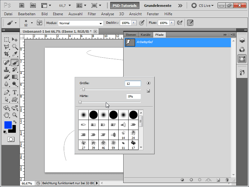Open the Bearbeiten menu
This screenshot has width=249, height=187.
point(27,14)
